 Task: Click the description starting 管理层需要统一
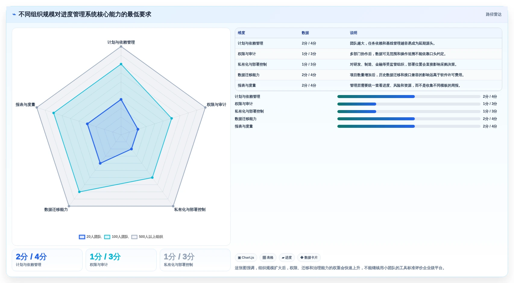pos(406,86)
